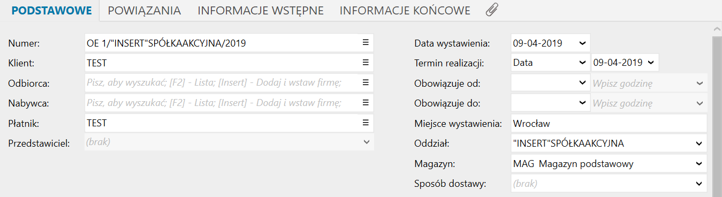Open the list icon in Płatnik field
Image resolution: width=722 pixels, height=197 pixels.
pyautogui.click(x=366, y=123)
